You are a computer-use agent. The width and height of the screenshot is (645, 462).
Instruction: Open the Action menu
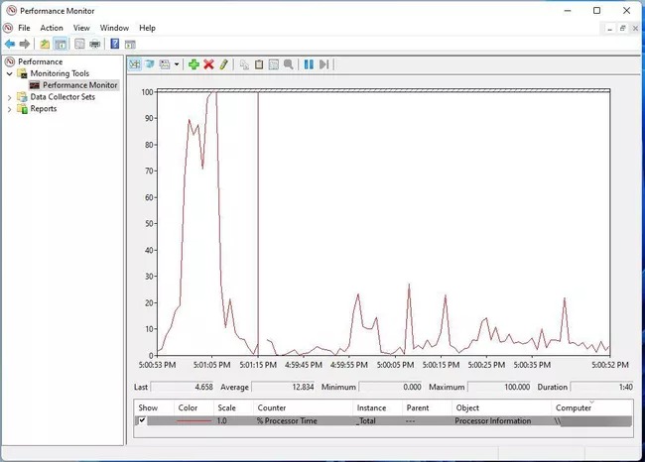pyautogui.click(x=52, y=28)
